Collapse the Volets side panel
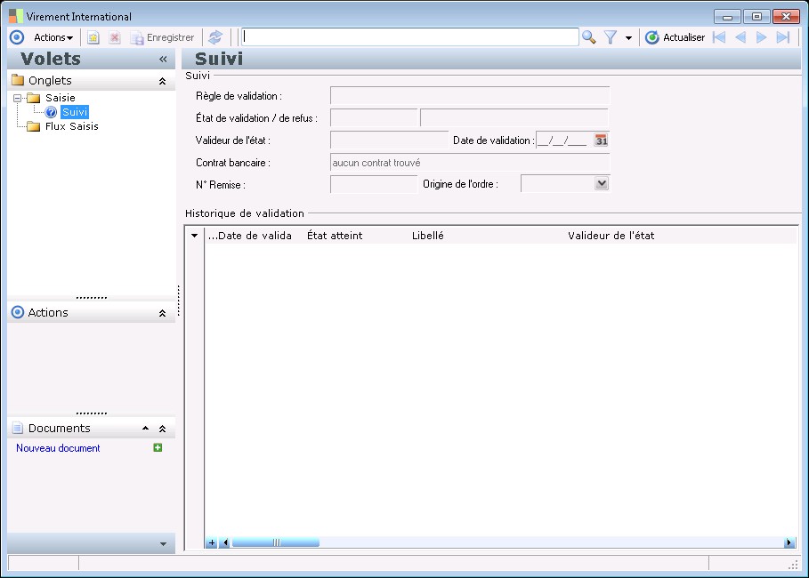Image resolution: width=809 pixels, height=578 pixels. pos(163,59)
